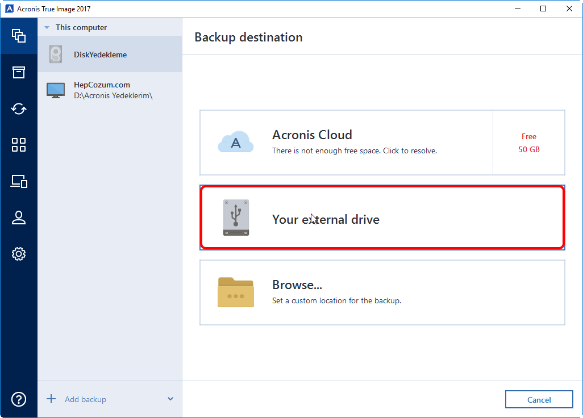The width and height of the screenshot is (583, 418).
Task: Click the Cancel button
Action: click(x=539, y=399)
